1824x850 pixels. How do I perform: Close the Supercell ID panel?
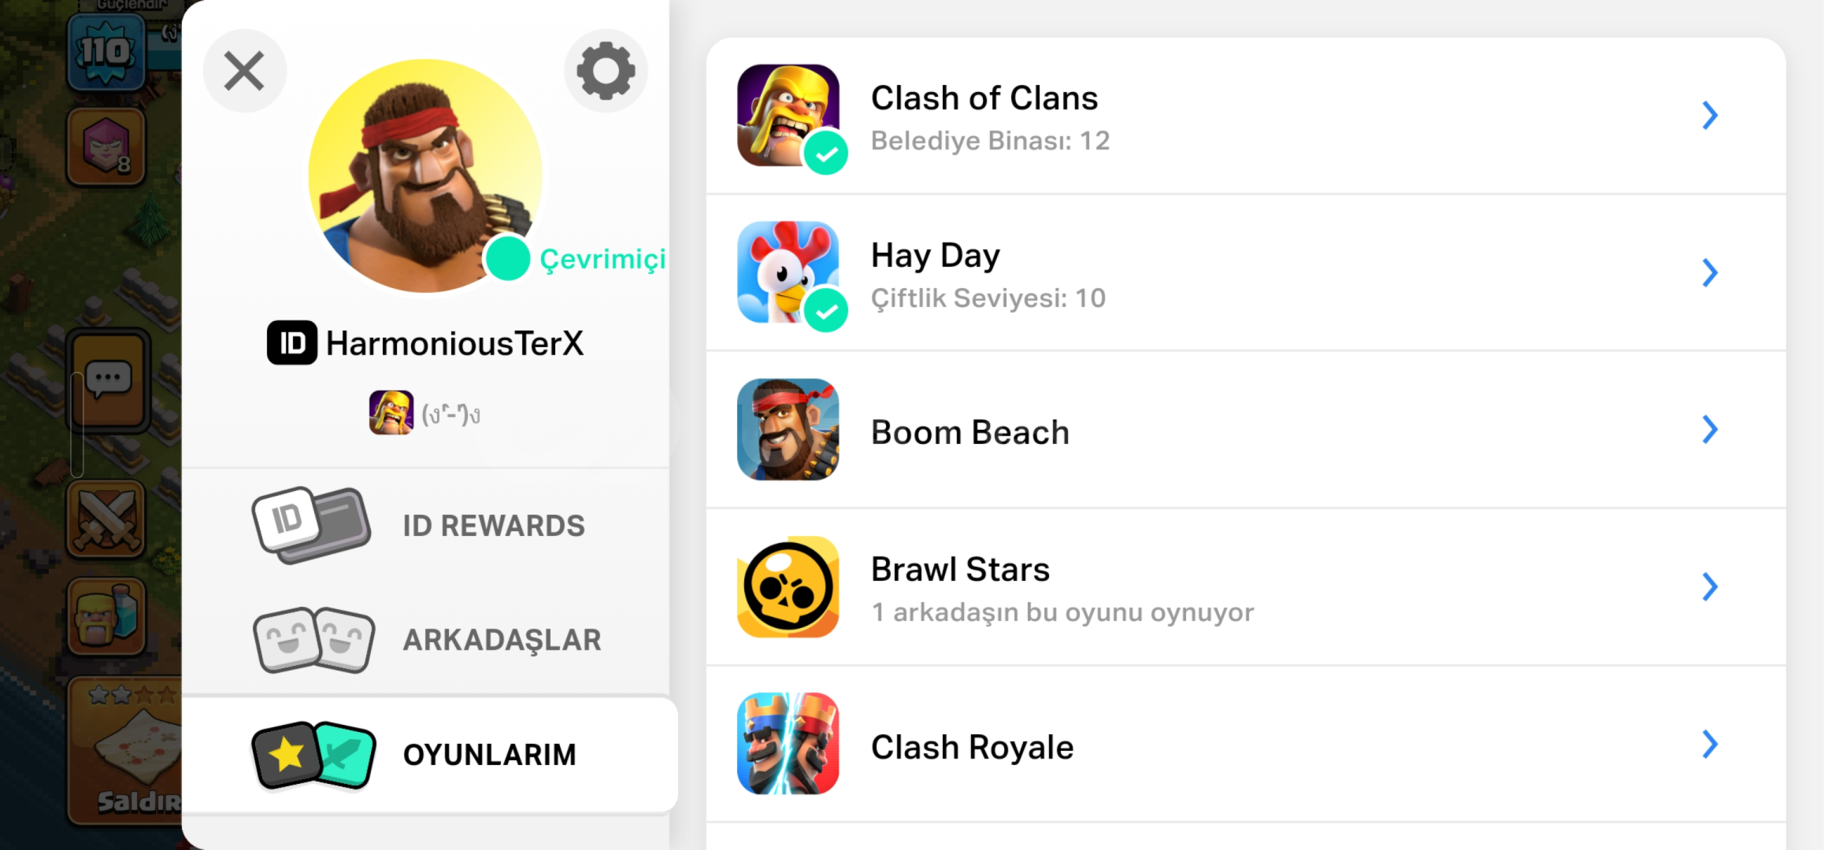(x=244, y=71)
